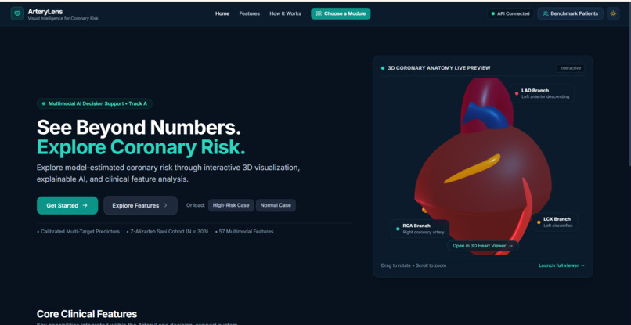This screenshot has height=325, width=631.
Task: Click the Launch full viewer link
Action: 561,265
